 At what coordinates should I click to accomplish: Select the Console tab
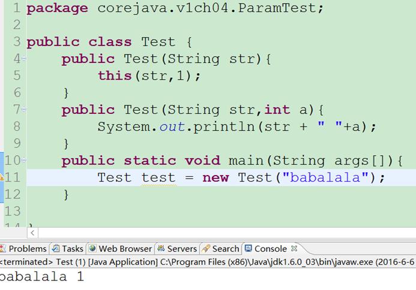tap(270, 249)
